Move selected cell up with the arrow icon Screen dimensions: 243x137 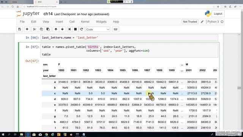coord(56,29)
